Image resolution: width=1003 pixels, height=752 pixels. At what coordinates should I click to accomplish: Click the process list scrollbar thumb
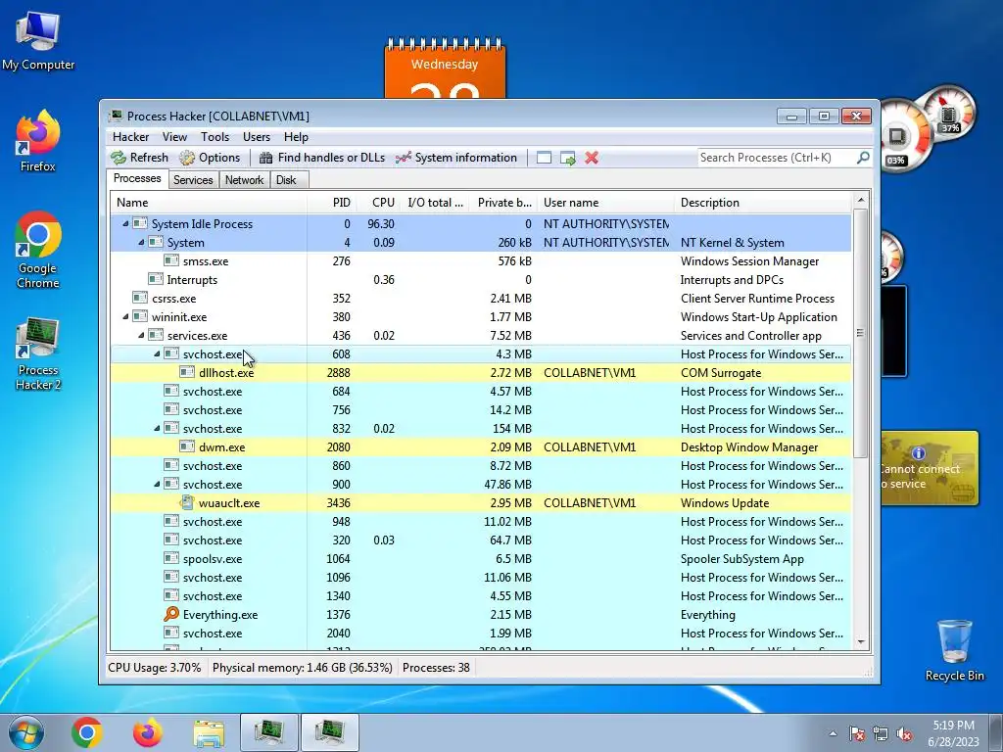click(x=860, y=333)
